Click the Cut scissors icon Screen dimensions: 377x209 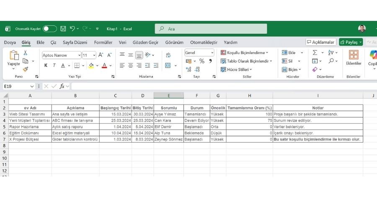coord(26,53)
